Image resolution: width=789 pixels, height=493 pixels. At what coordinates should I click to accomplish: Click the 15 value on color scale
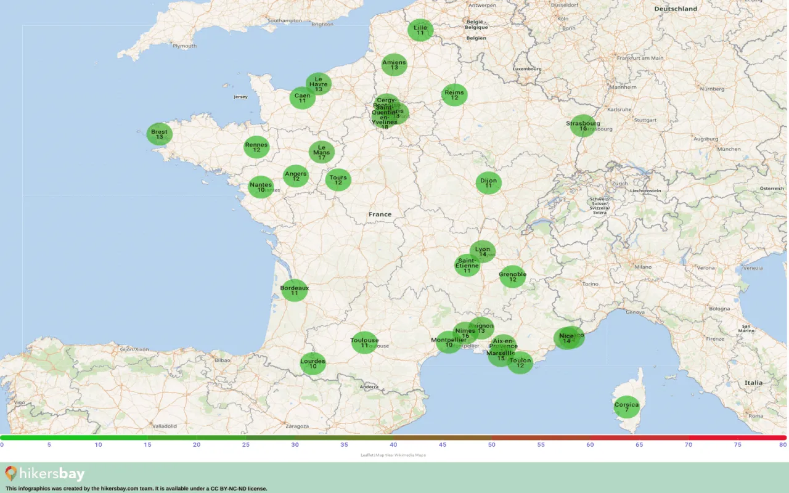pyautogui.click(x=147, y=444)
